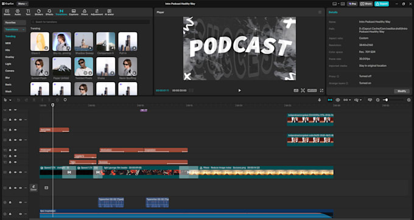Open the Stickers tab
The image size is (414, 220).
39,12
